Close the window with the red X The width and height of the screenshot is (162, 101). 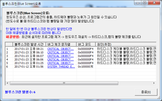154,3
